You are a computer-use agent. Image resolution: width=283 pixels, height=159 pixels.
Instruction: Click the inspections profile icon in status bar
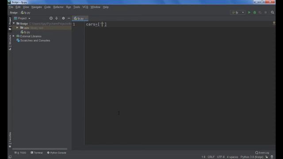pos(272,157)
